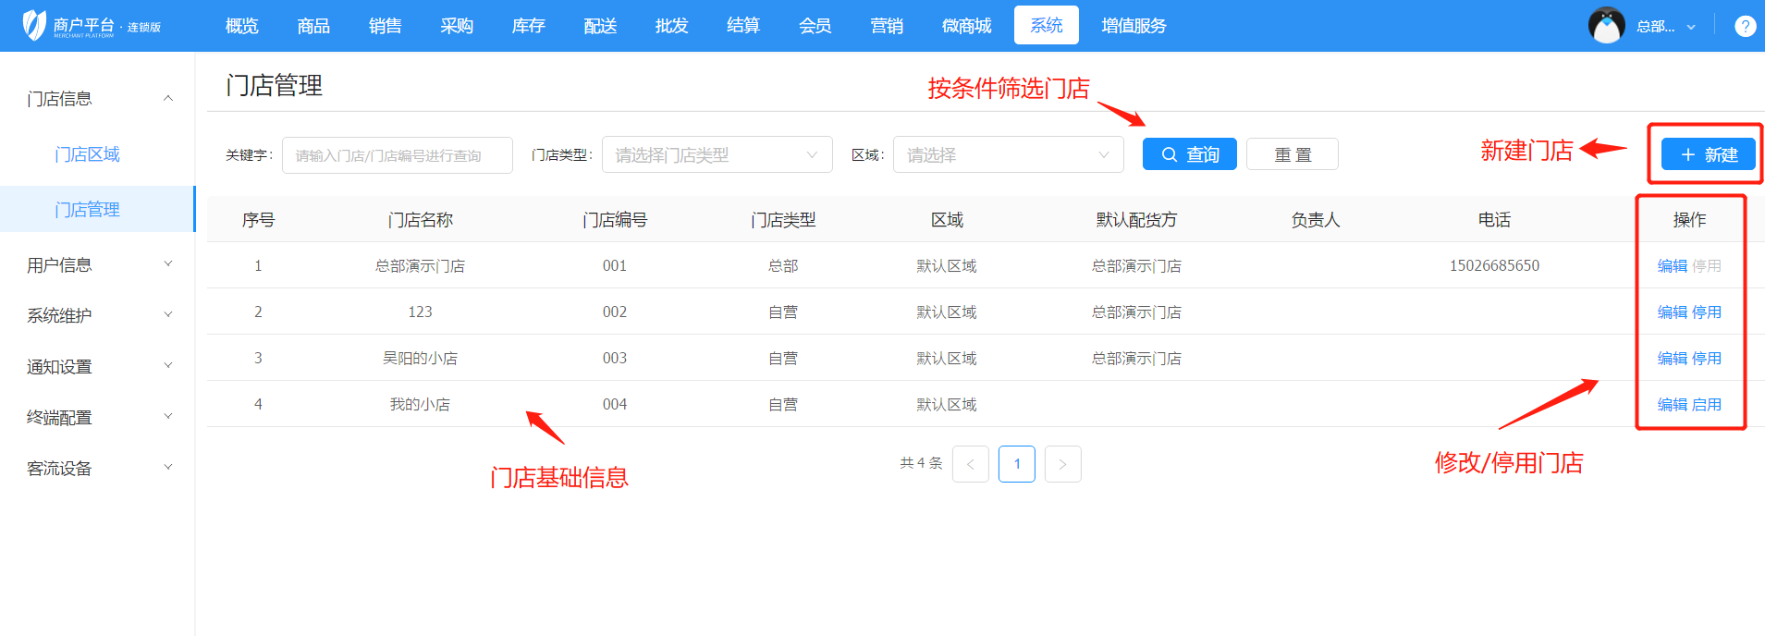The width and height of the screenshot is (1765, 636).
Task: Switch to the 商品 top menu
Action: tap(313, 26)
